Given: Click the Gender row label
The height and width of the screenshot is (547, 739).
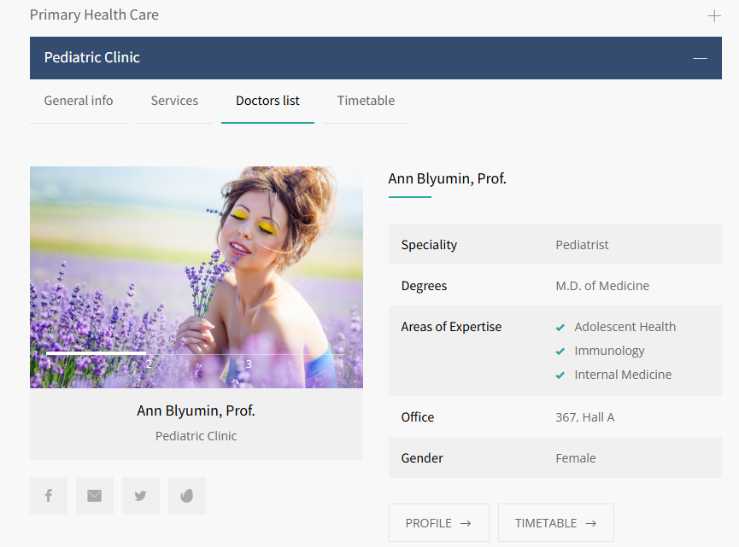Looking at the screenshot, I should coord(422,458).
